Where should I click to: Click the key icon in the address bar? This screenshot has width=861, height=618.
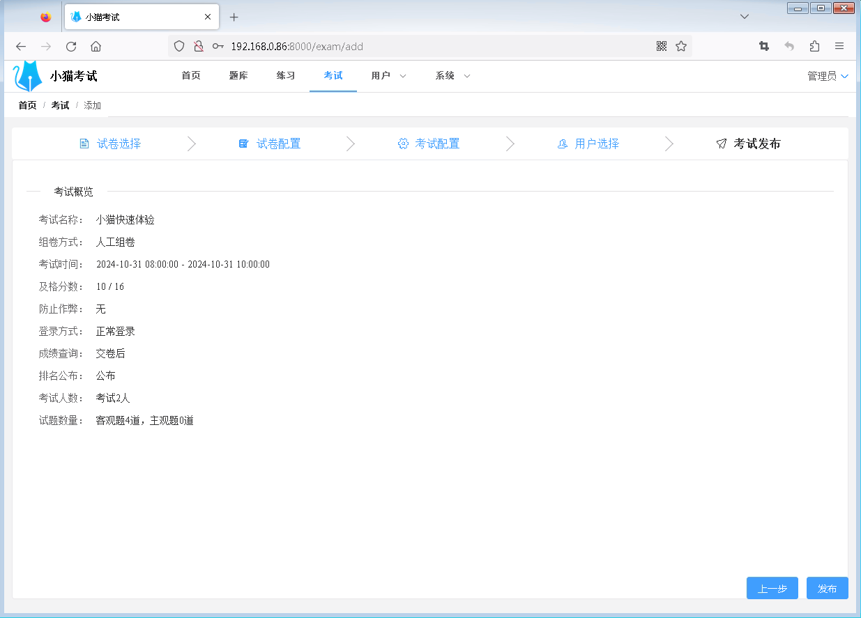pyautogui.click(x=218, y=46)
